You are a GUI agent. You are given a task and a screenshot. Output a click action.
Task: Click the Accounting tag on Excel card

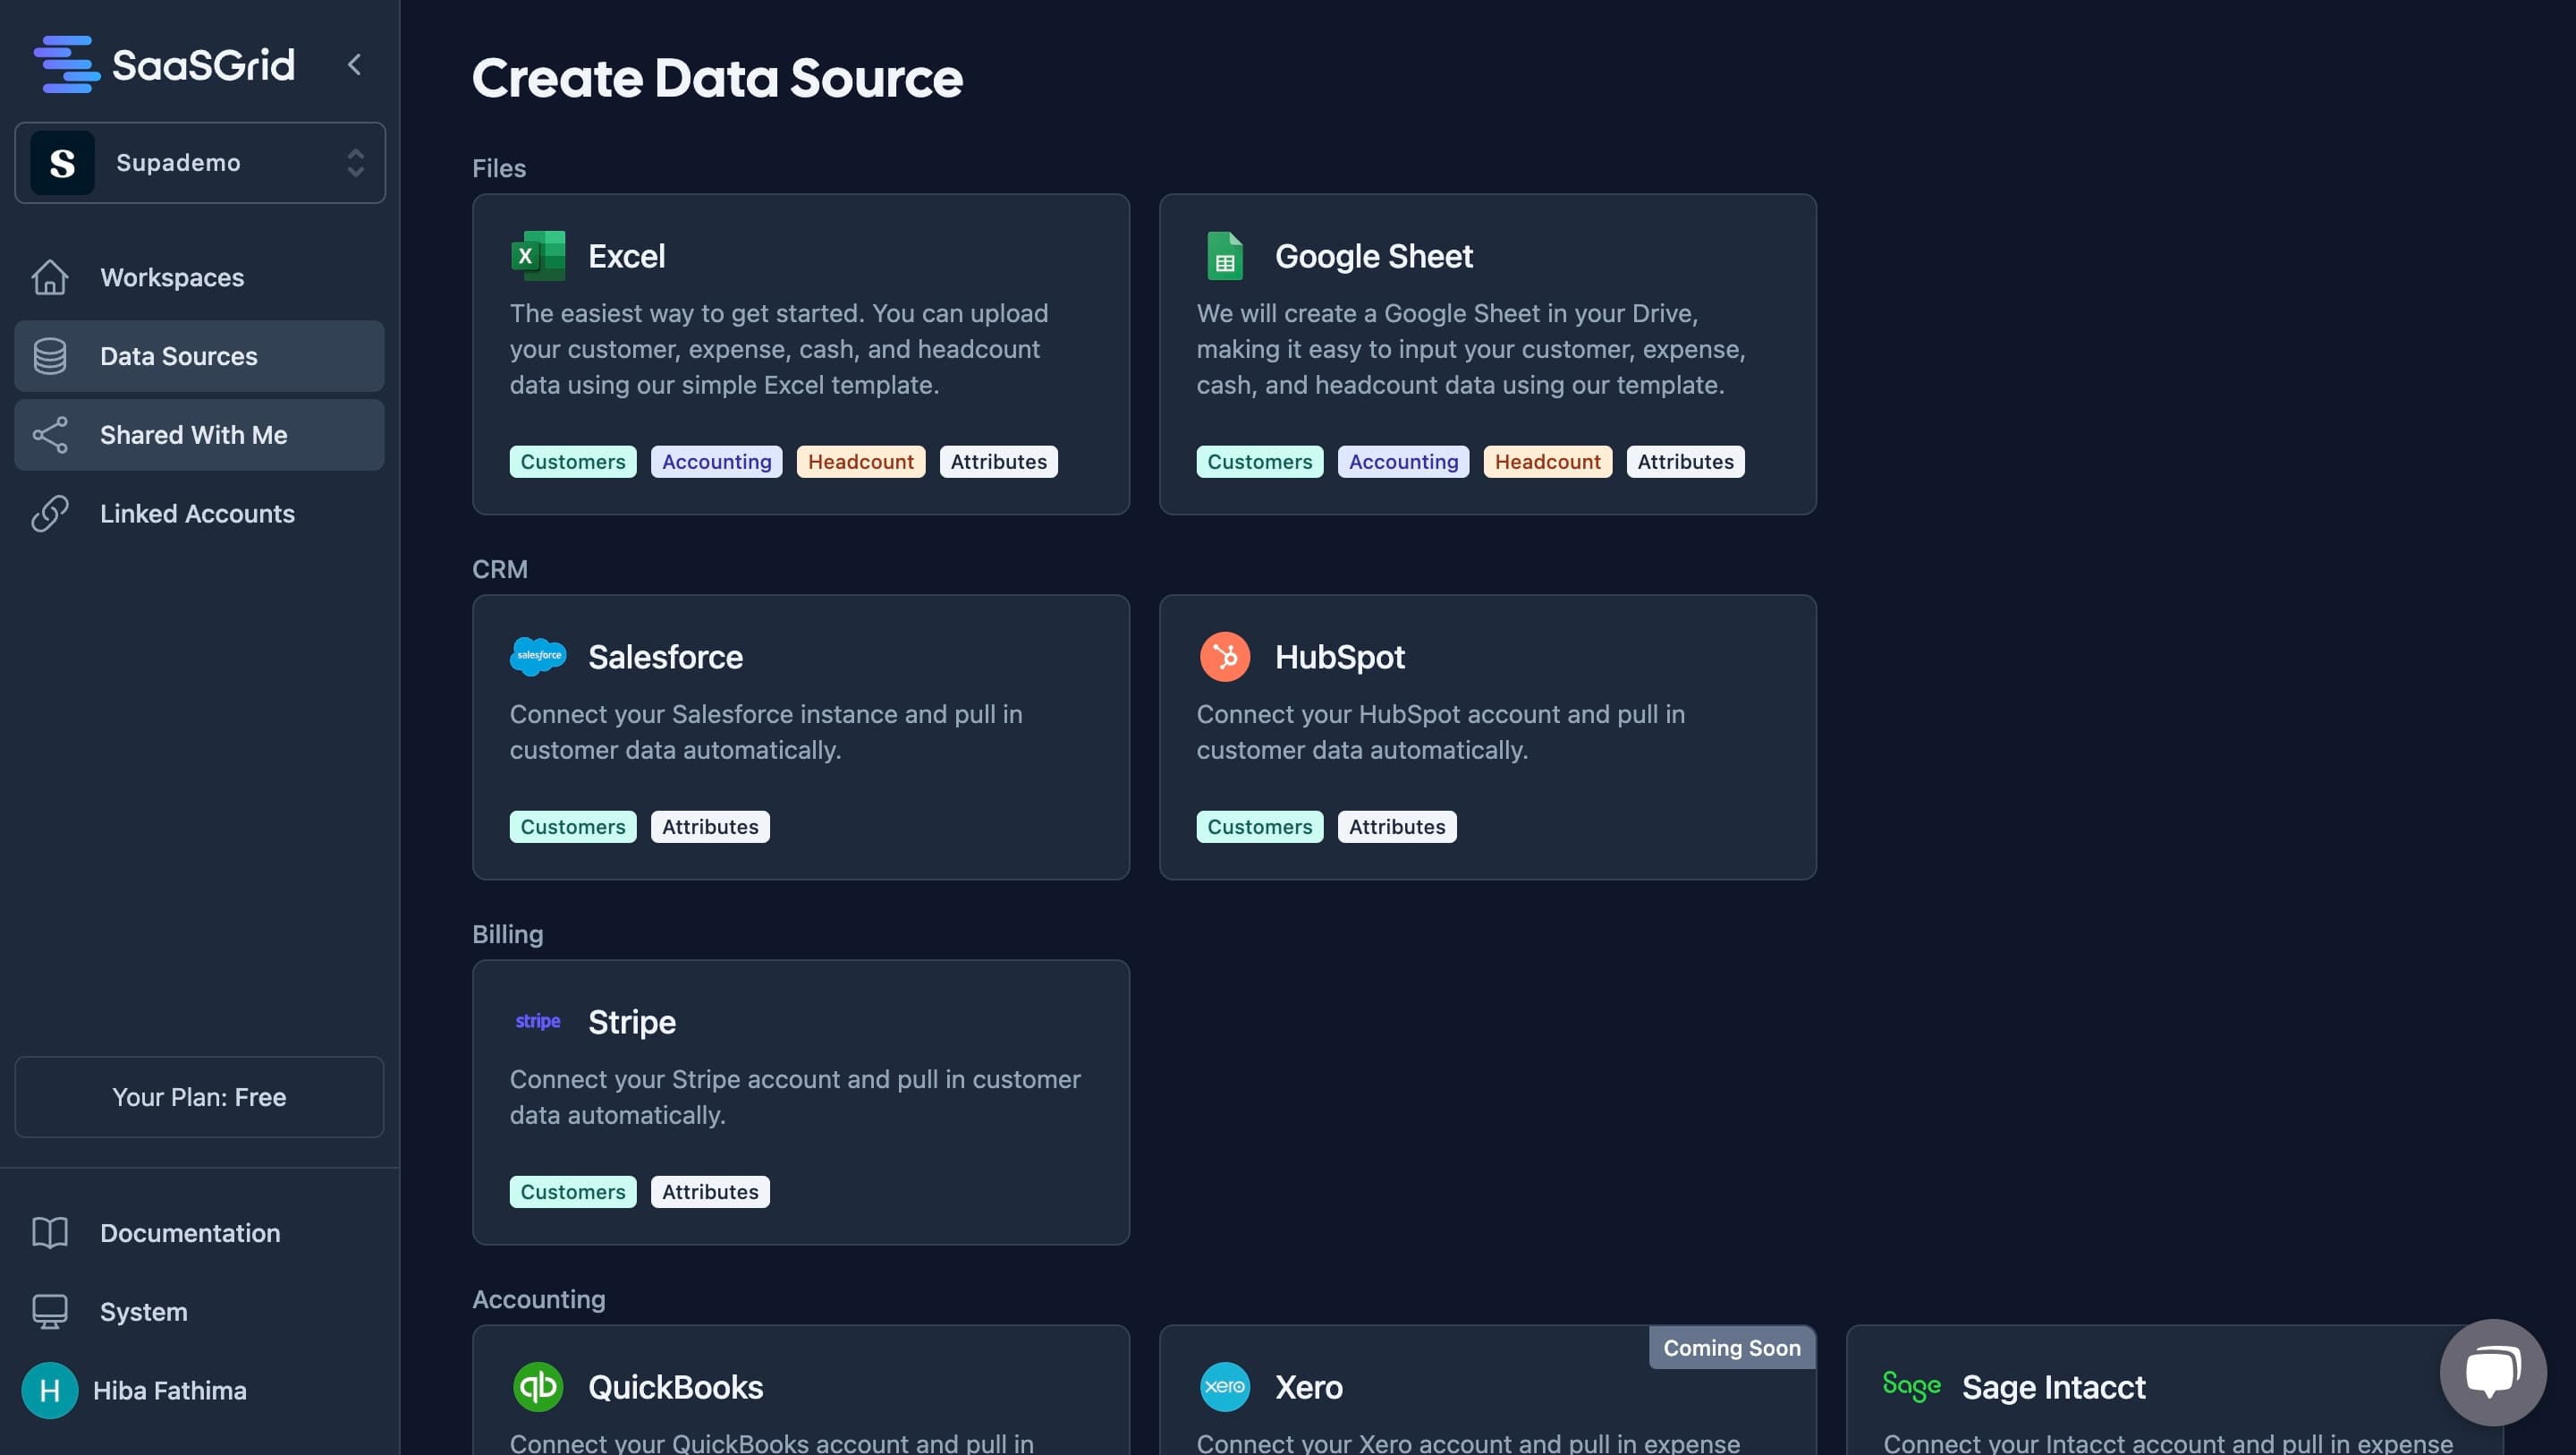tap(717, 463)
